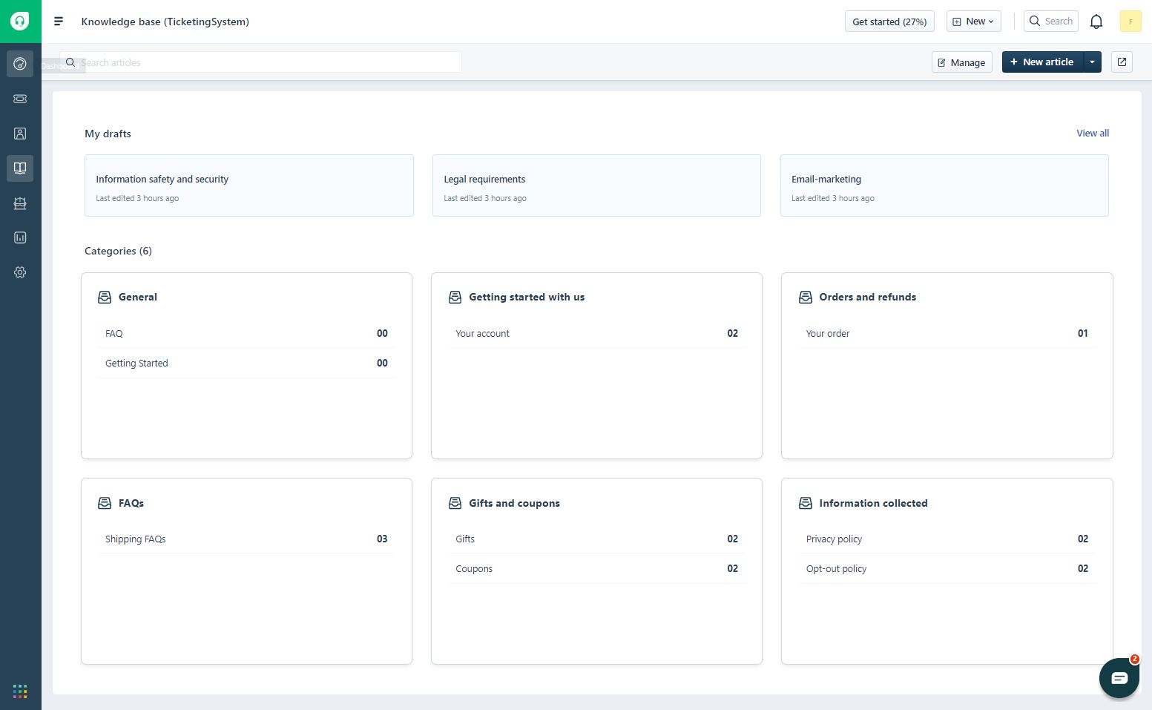Open the Privacy policy folder
Screen dimensions: 1152x710
coord(834,539)
